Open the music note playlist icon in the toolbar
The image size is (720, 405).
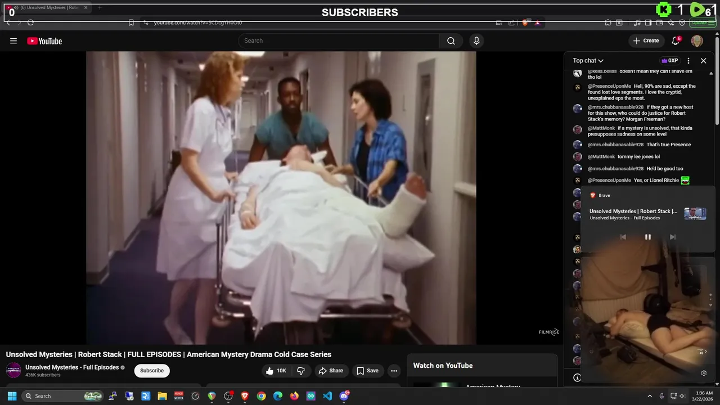pyautogui.click(x=637, y=22)
